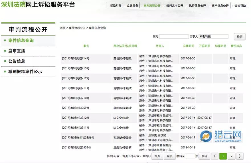Image resolution: width=251 pixels, height=163 pixels.
Task: Open the 破产信息公开 navigation item
Action: click(x=220, y=6)
